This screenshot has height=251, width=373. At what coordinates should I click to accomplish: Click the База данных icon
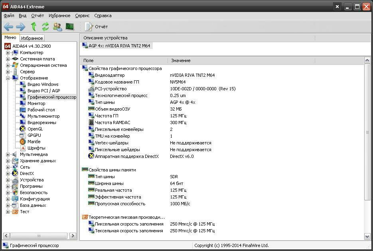[x=15, y=205]
